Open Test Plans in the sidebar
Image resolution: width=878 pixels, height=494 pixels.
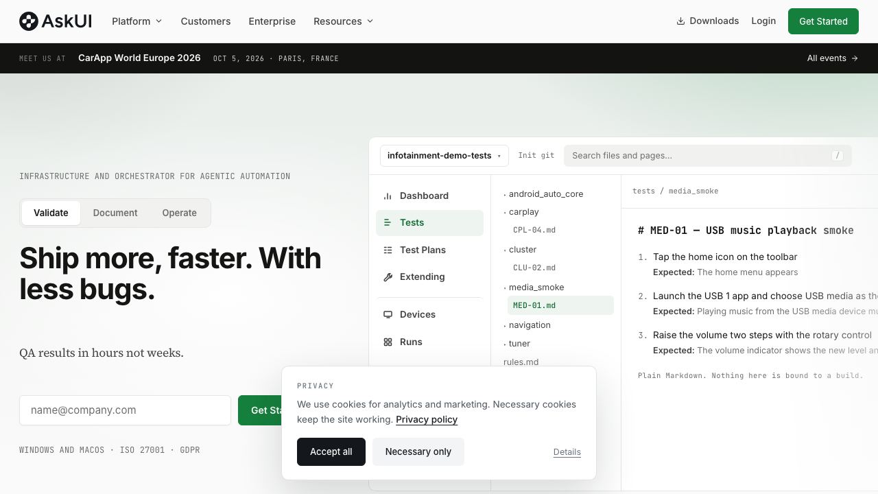pos(429,250)
